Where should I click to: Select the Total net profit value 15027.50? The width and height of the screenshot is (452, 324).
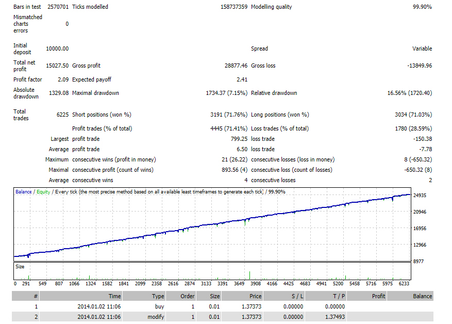57,66
